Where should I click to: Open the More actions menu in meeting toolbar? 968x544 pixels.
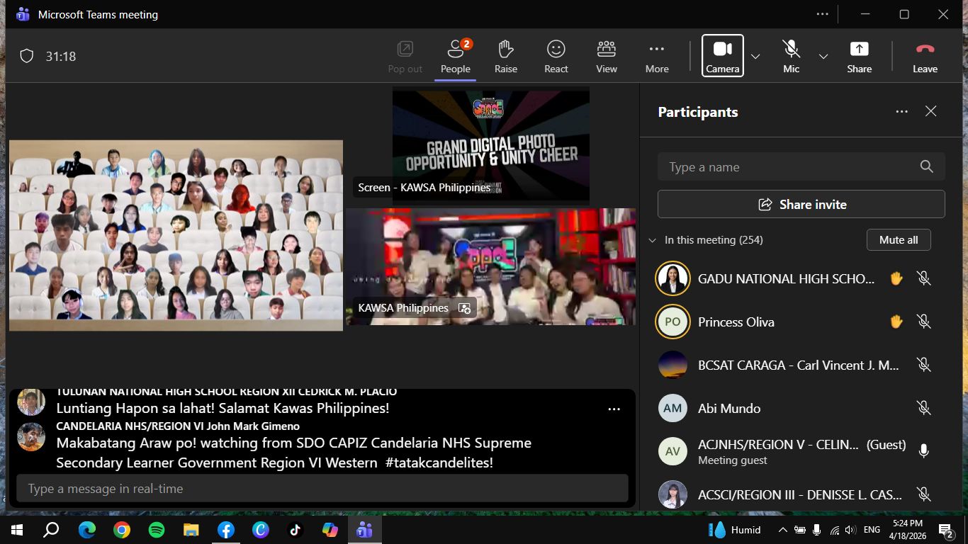(x=657, y=56)
